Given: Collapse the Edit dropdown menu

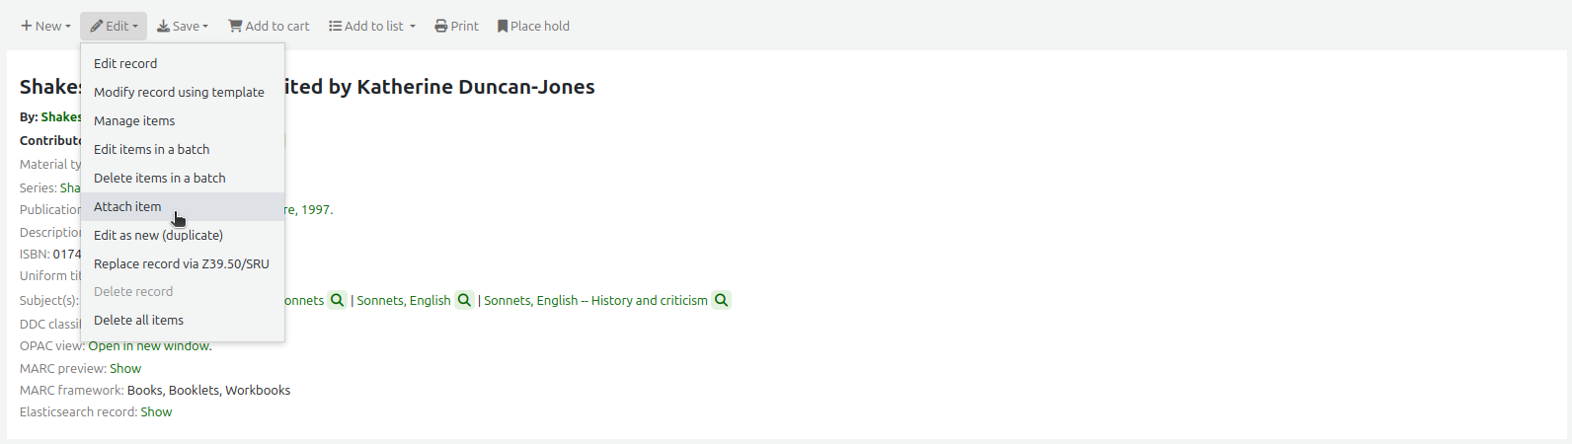Looking at the screenshot, I should [114, 26].
